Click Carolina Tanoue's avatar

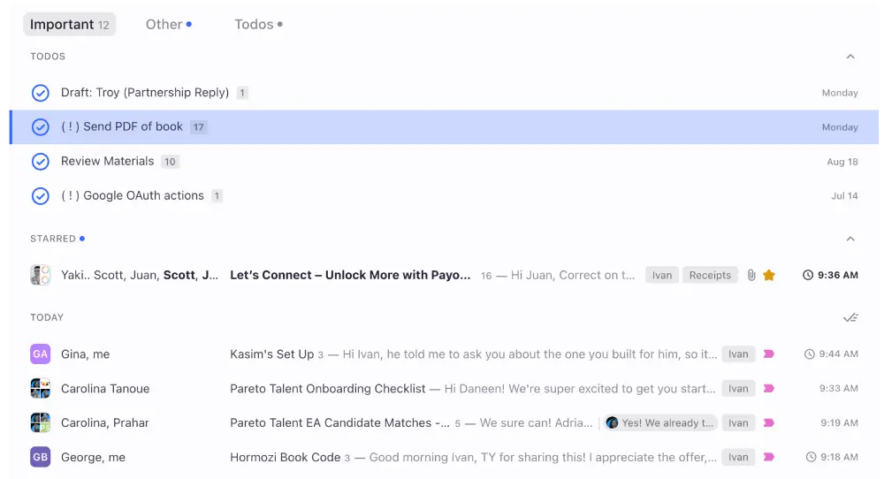40,388
